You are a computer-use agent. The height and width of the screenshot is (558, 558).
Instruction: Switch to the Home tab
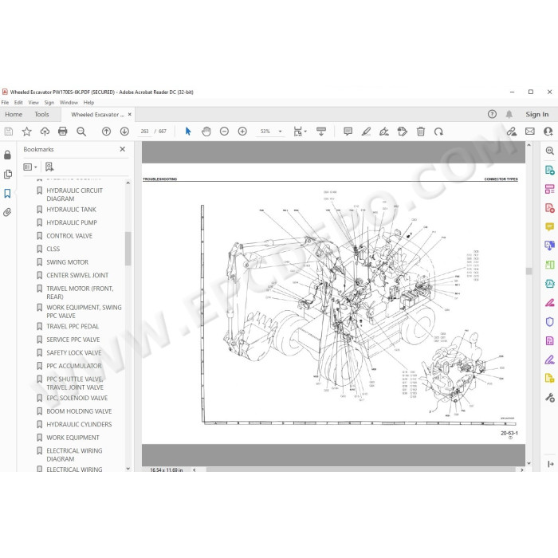[14, 114]
